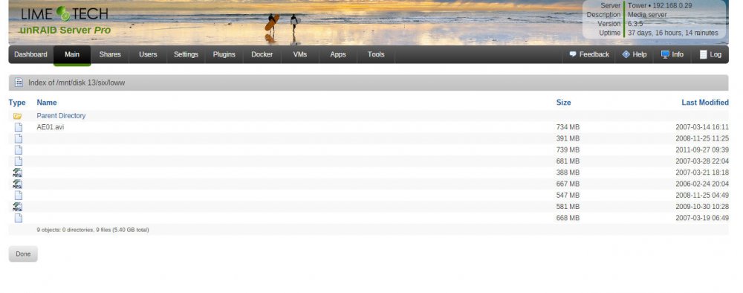Image resolution: width=743 pixels, height=293 pixels.
Task: Click MPG icon in the 667 MB row
Action: 18,184
